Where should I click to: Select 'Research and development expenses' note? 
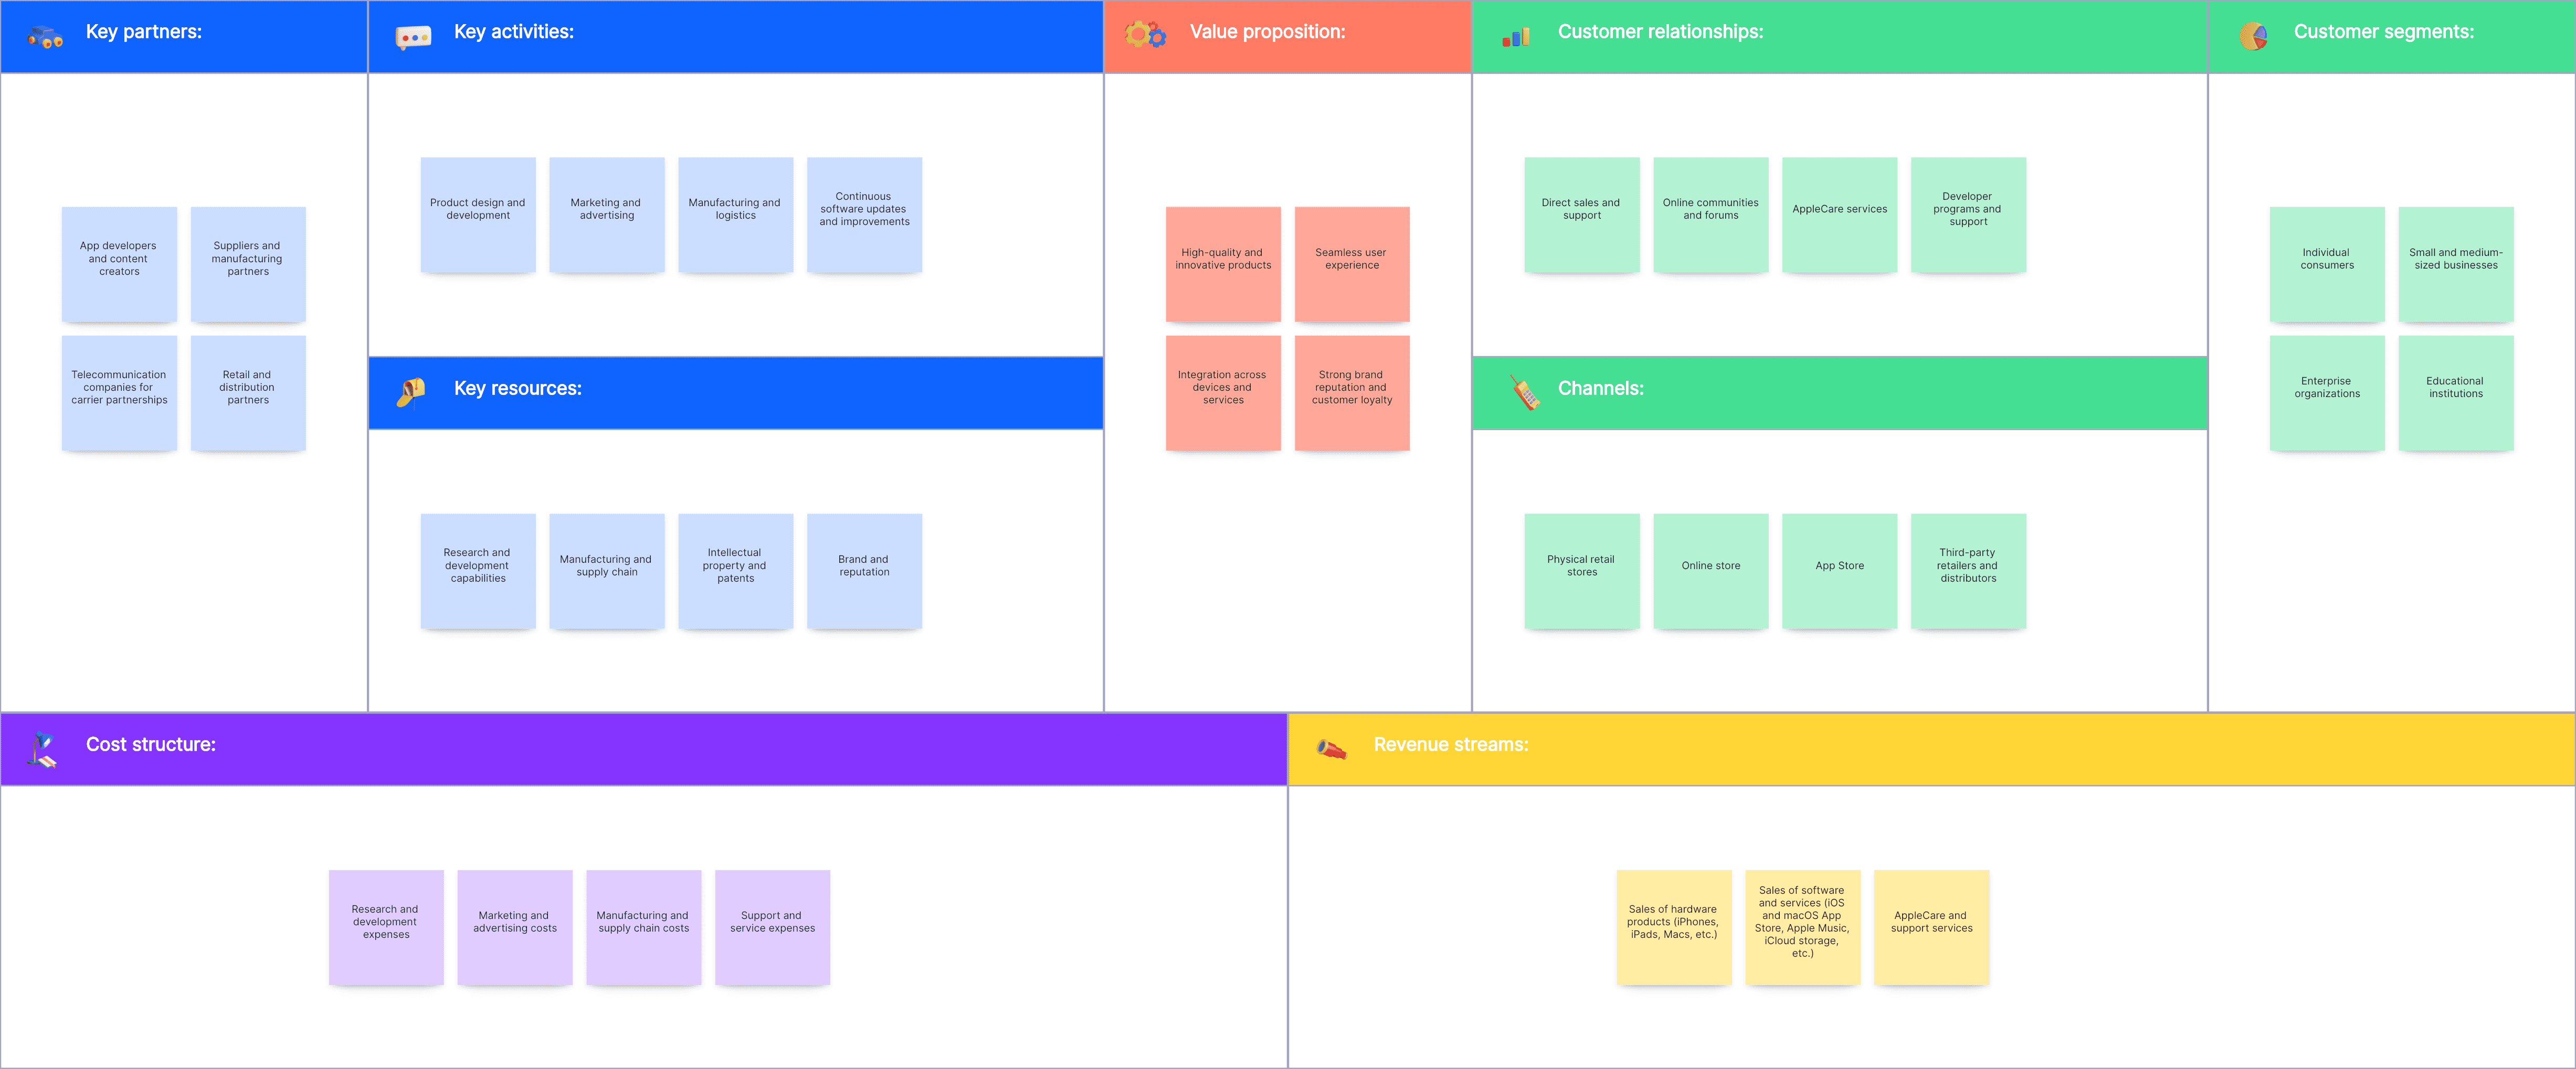386,927
